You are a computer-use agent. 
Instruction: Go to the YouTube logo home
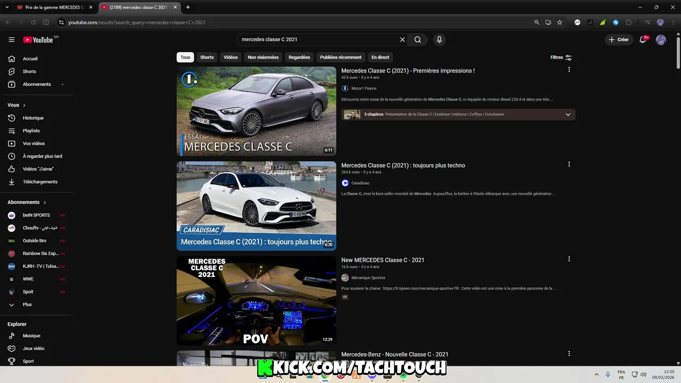point(38,40)
